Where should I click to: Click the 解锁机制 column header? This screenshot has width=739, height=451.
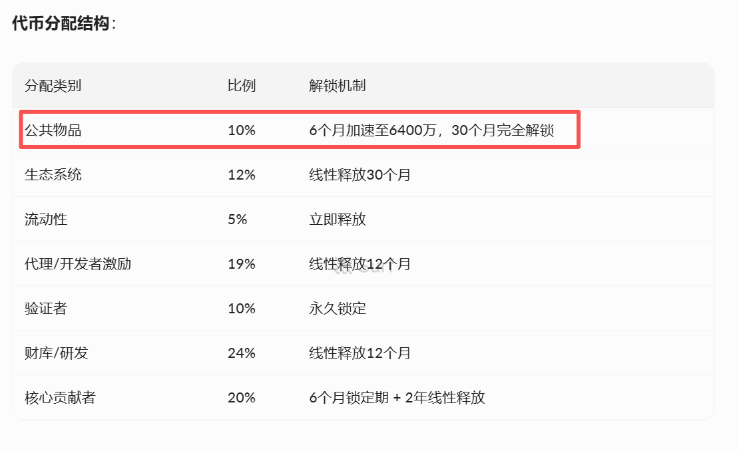click(337, 86)
